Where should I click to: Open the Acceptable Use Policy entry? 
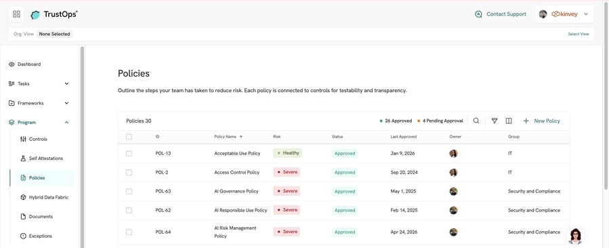coord(237,153)
